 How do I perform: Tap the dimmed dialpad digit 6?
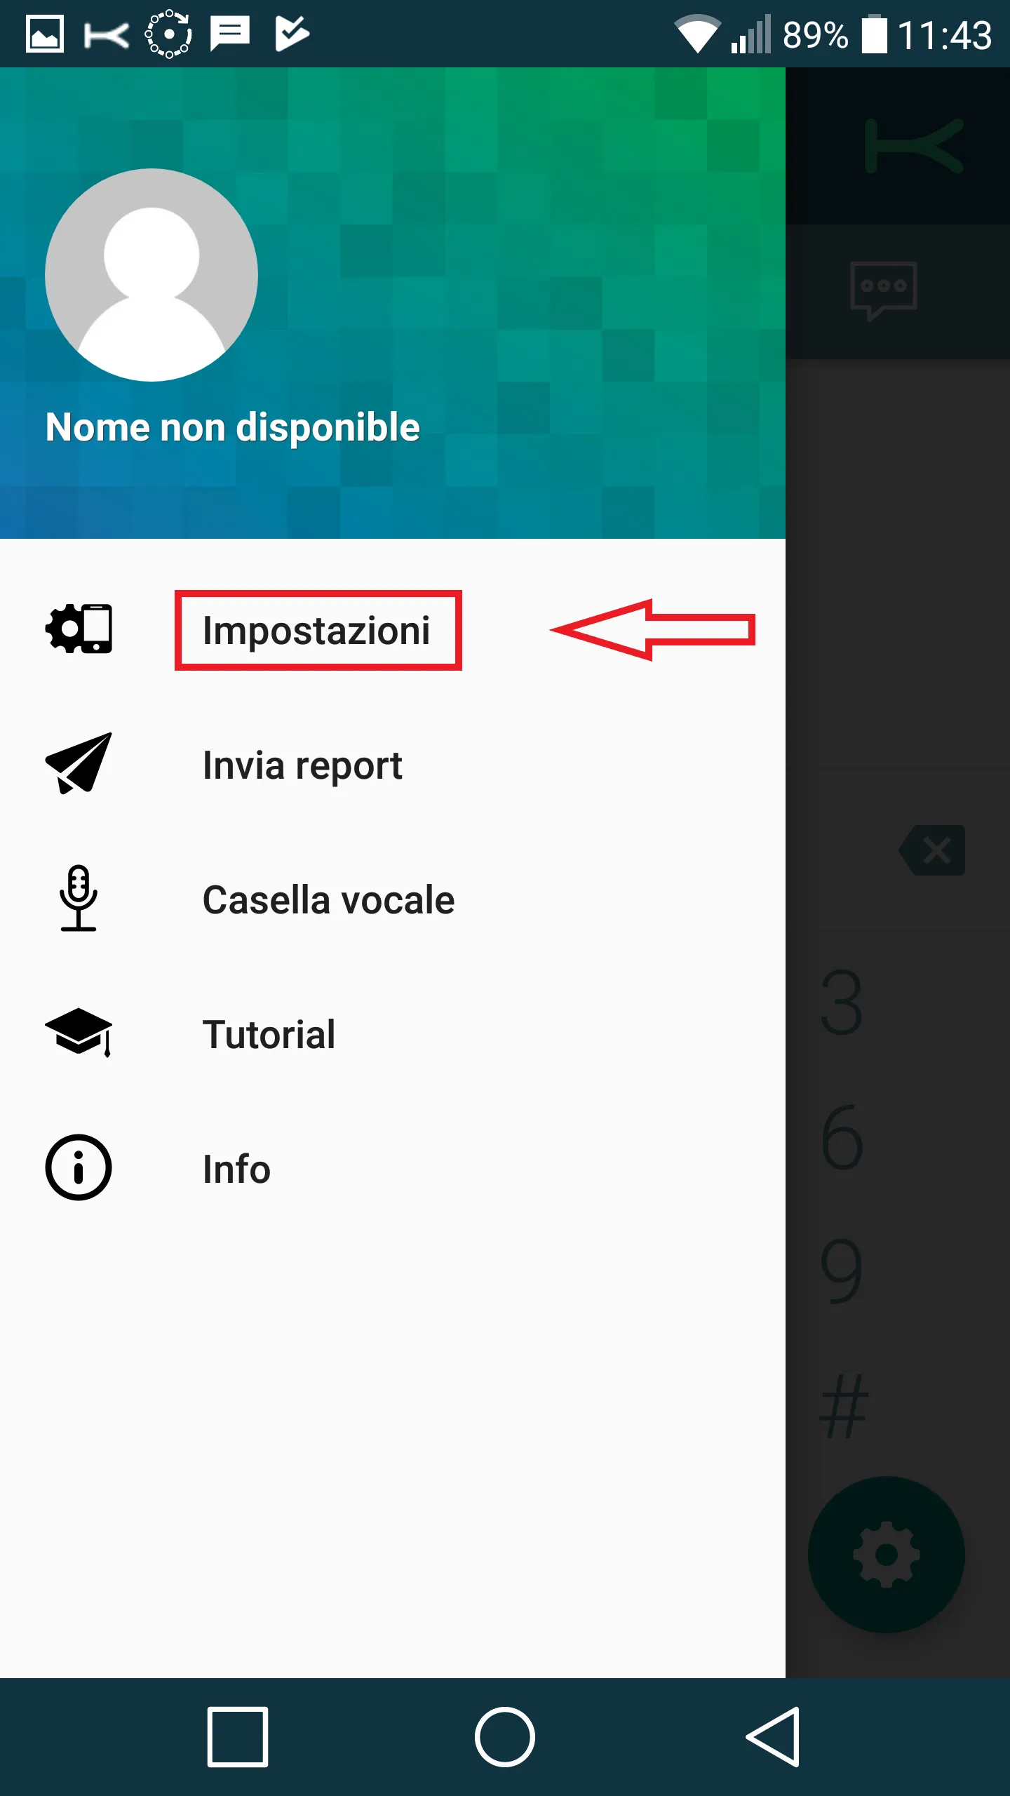(842, 1137)
